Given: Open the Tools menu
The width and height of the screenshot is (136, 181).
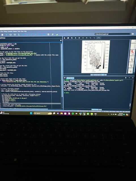Looking at the screenshot, I should 19,31.
